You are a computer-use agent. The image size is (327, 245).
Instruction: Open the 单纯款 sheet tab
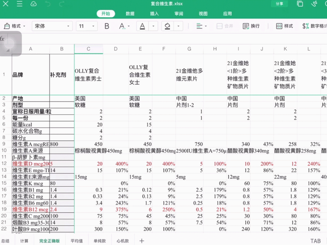coord(100,241)
